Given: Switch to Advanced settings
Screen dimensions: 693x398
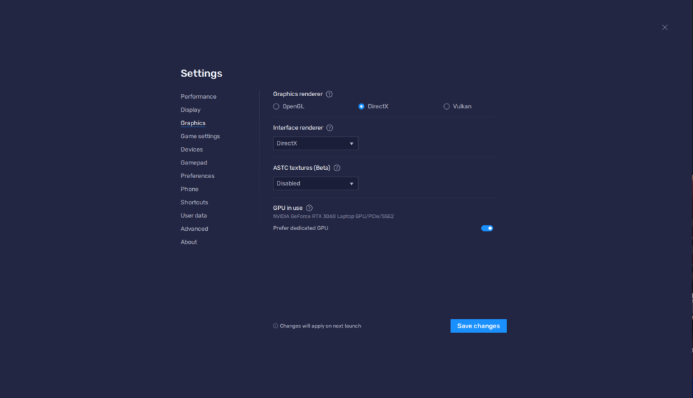Looking at the screenshot, I should pos(194,229).
